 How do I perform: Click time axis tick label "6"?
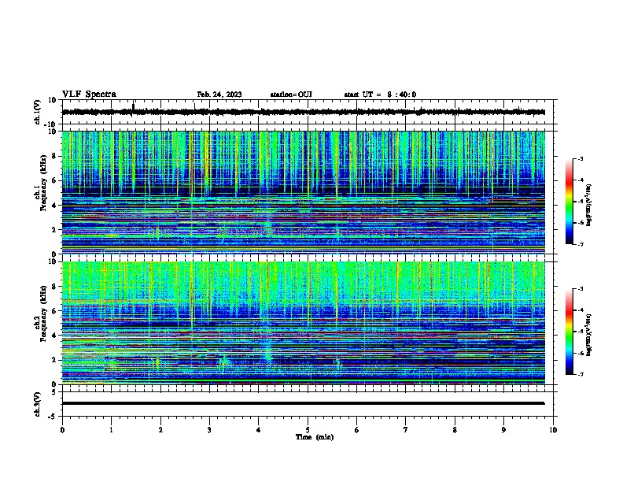pos(357,430)
